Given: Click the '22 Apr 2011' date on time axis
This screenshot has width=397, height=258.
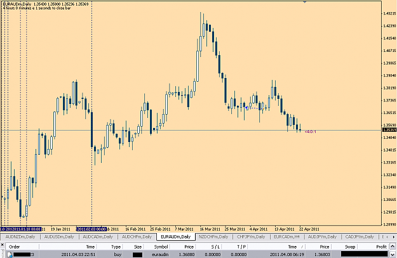Looking at the screenshot, I should [309, 229].
